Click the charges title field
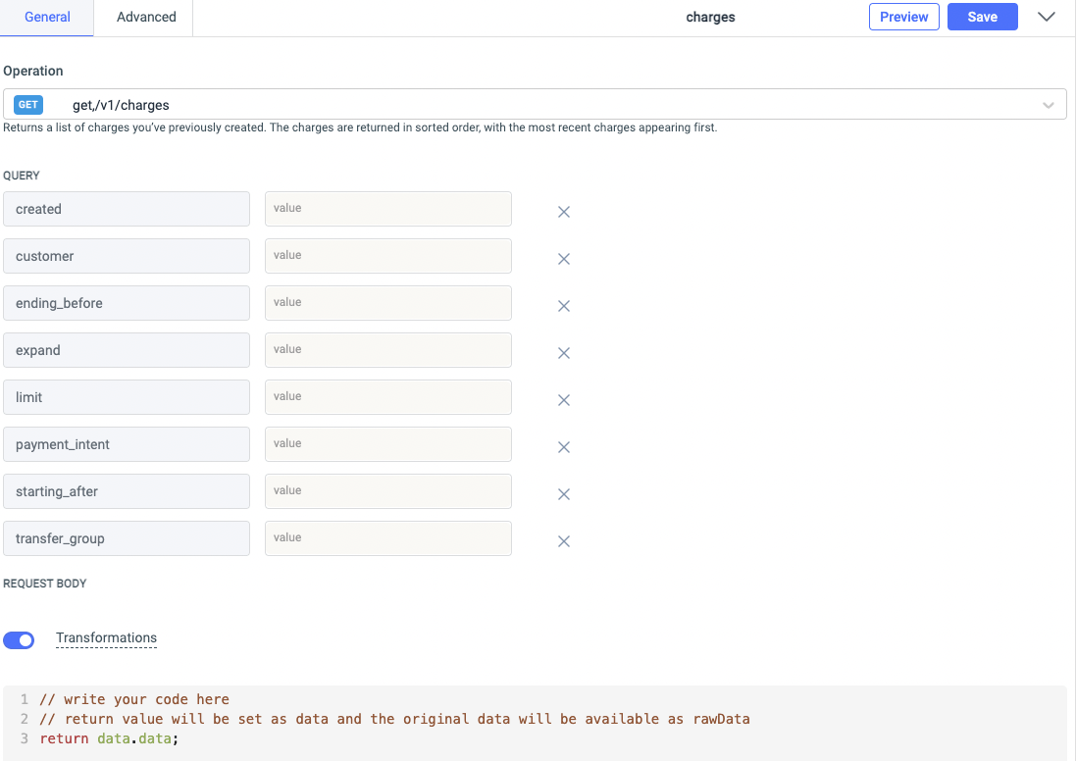 pos(709,17)
